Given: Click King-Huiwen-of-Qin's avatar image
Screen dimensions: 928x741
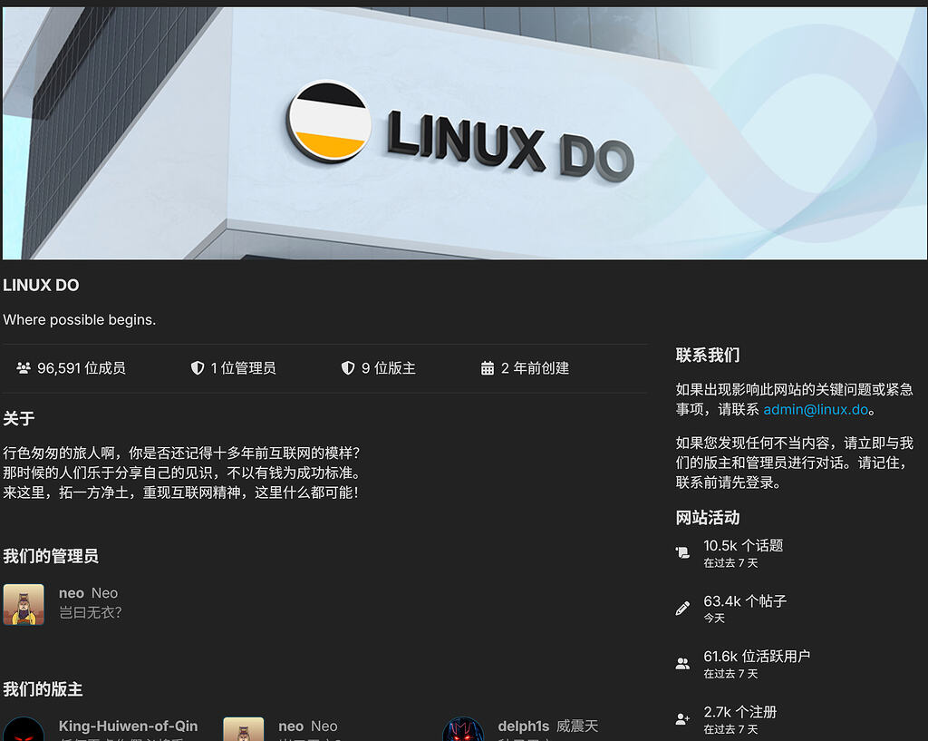Looking at the screenshot, I should (x=24, y=729).
